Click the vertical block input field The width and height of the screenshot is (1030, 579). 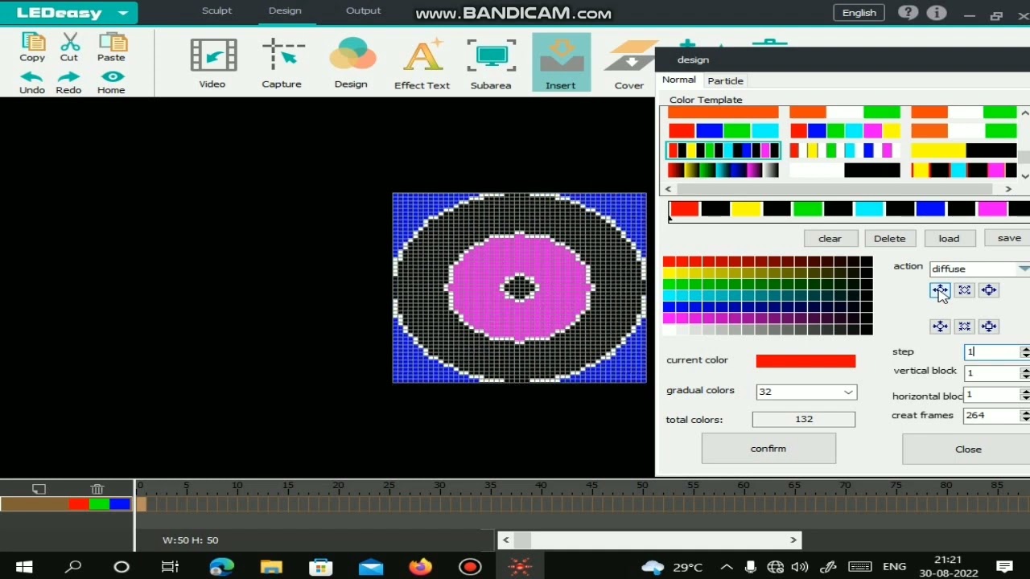click(992, 373)
